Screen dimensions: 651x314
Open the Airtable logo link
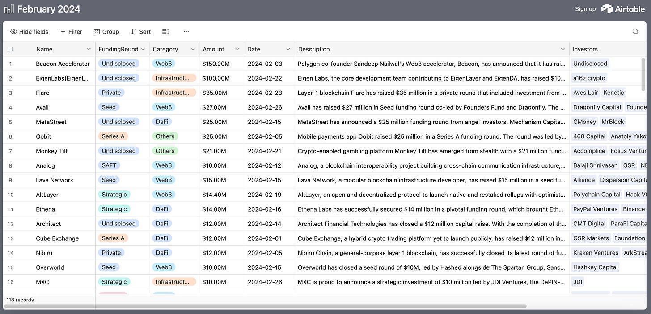click(x=623, y=8)
